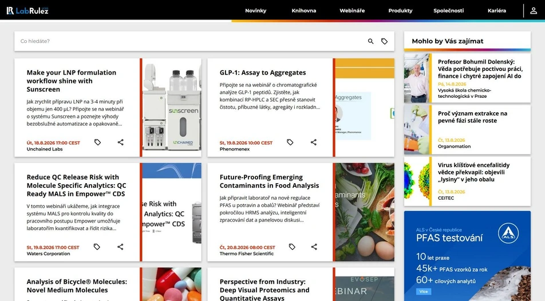Click the search magnifier icon

click(x=371, y=41)
